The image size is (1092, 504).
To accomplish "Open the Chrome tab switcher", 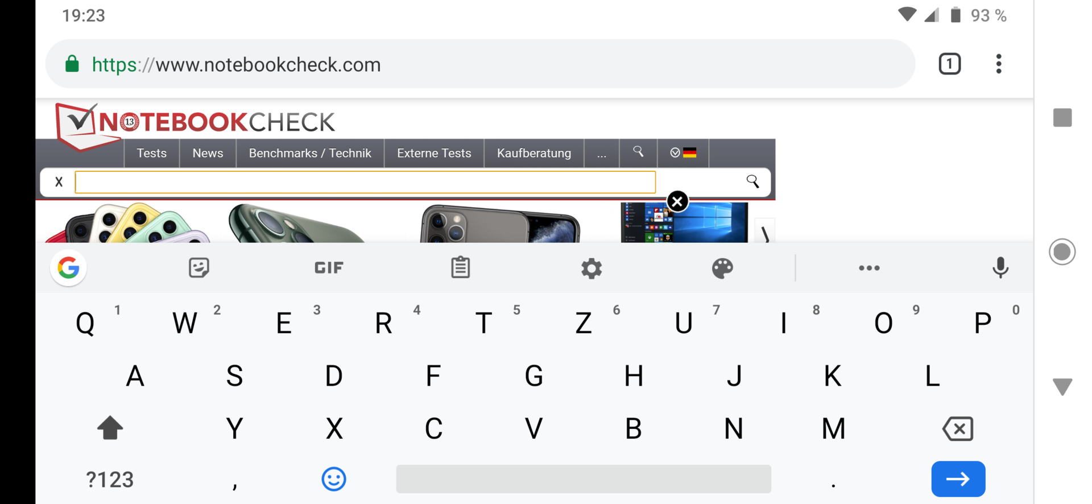I will pyautogui.click(x=949, y=64).
